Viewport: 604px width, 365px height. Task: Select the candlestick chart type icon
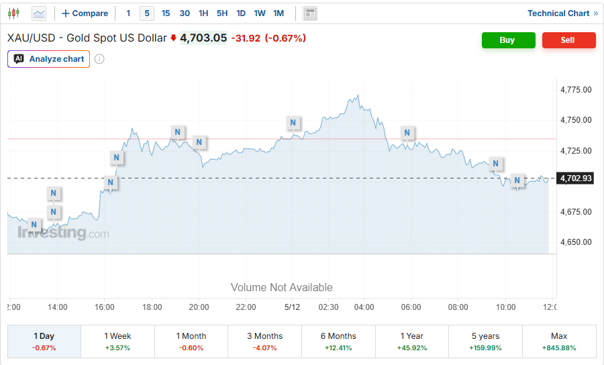tap(14, 13)
